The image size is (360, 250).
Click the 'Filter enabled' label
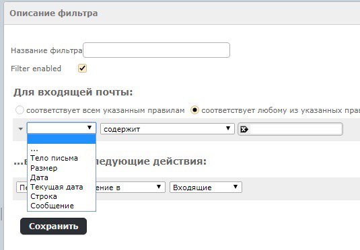36,69
